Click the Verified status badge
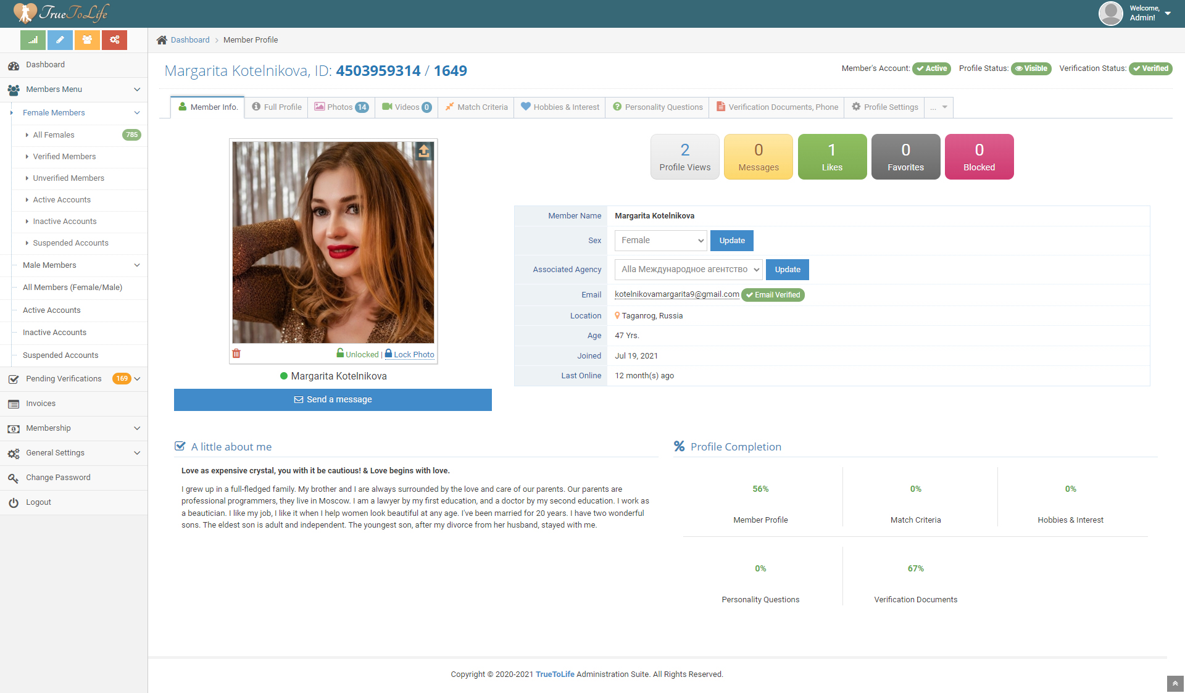1185x693 pixels. click(1150, 68)
